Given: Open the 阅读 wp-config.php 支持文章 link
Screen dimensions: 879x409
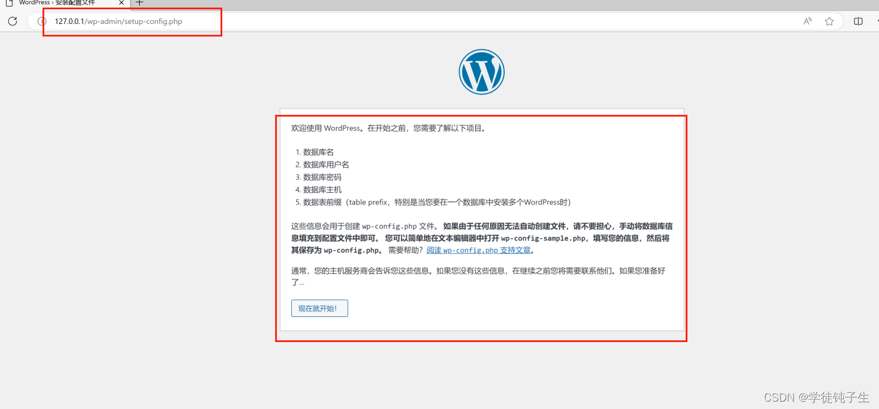Looking at the screenshot, I should coord(478,251).
